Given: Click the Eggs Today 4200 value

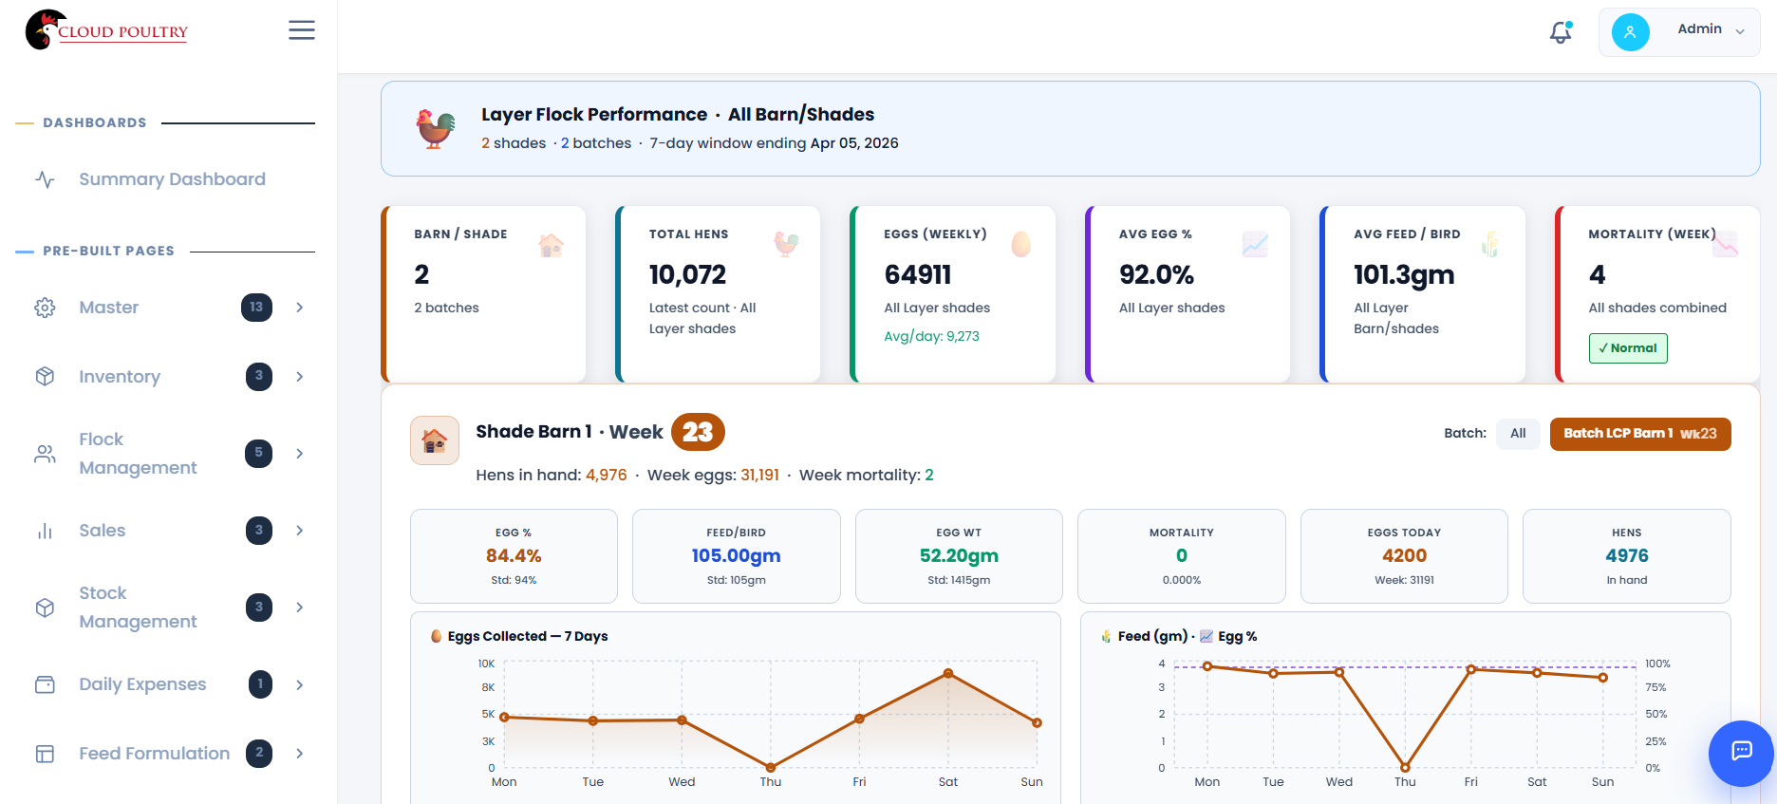Looking at the screenshot, I should pyautogui.click(x=1404, y=556).
